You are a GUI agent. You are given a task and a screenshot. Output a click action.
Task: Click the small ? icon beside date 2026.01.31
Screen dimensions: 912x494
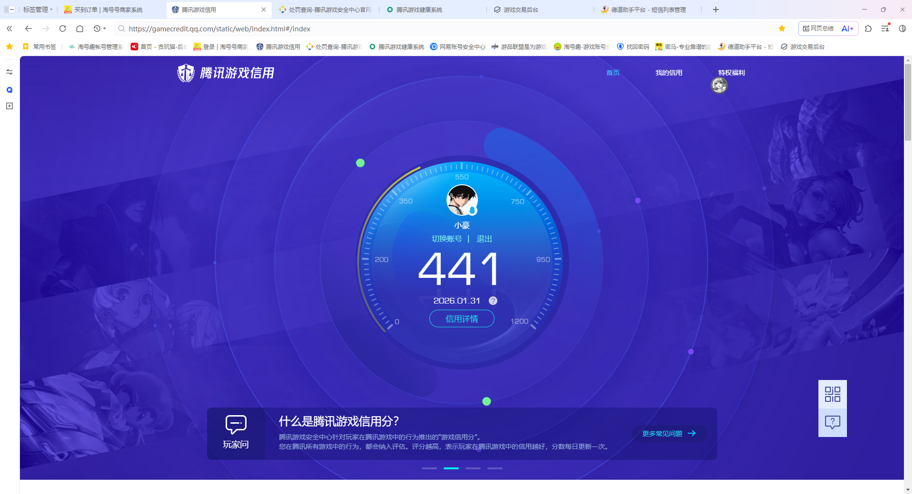coord(493,300)
